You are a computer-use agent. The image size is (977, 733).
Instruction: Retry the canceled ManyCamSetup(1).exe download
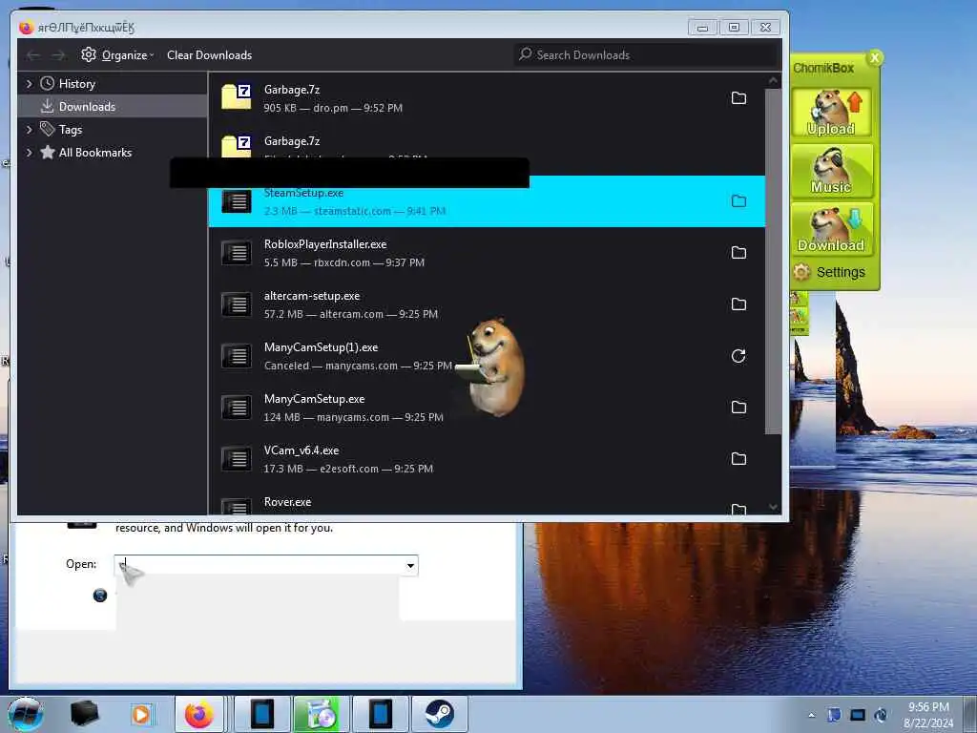pyautogui.click(x=738, y=356)
